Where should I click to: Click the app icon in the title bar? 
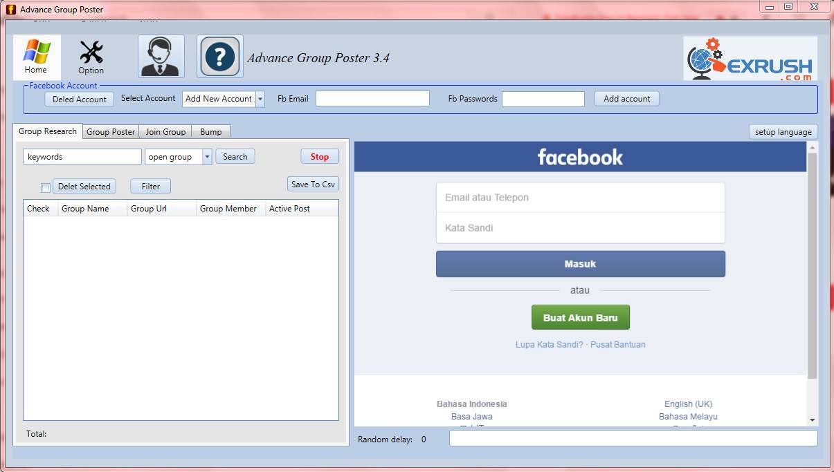point(11,10)
